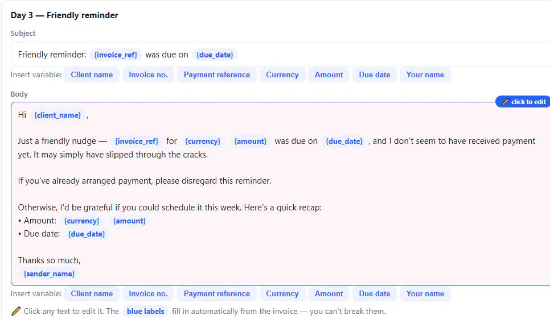Click the 'Subject' field label
The height and width of the screenshot is (319, 550).
[23, 34]
